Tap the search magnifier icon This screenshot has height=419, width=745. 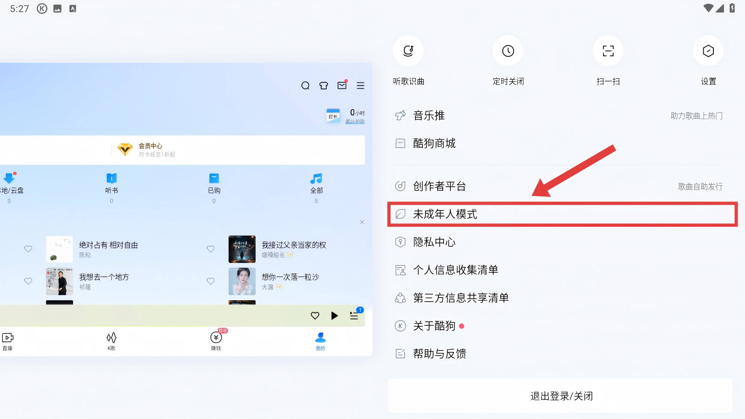pos(305,86)
